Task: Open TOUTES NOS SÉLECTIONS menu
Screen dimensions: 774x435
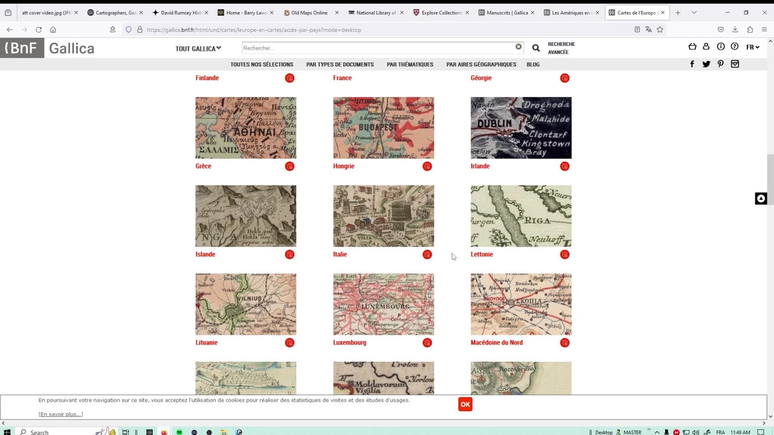Action: click(262, 65)
